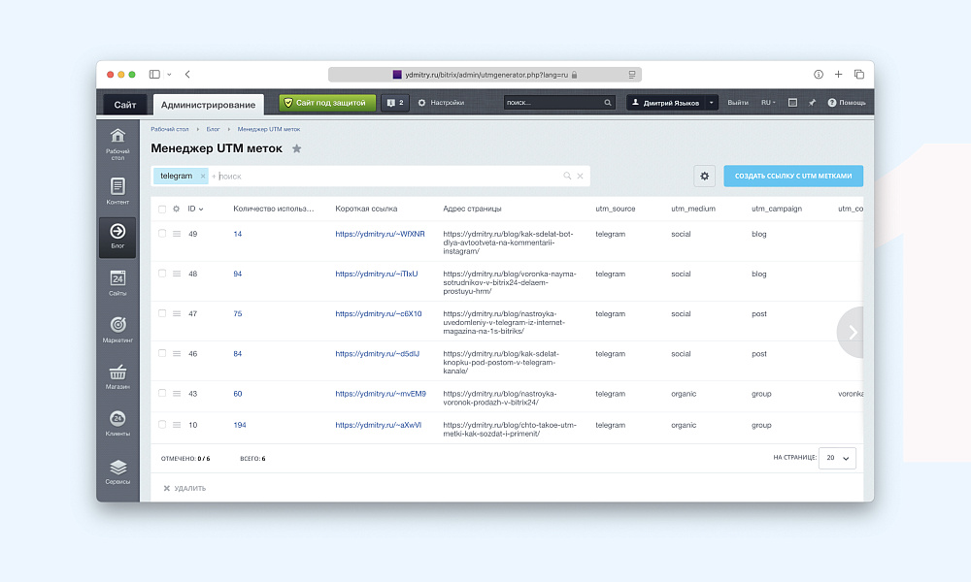
Task: Open the Клиенты sidebar section
Action: point(117,424)
